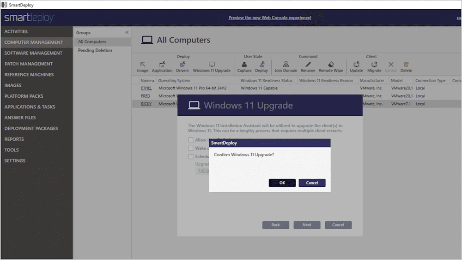
Task: Sort by the Model column header
Action: [x=401, y=81]
